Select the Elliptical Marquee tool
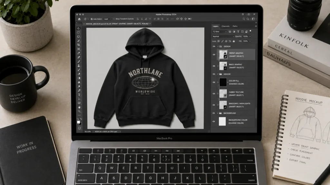This screenshot has width=330, height=185. tap(79, 32)
